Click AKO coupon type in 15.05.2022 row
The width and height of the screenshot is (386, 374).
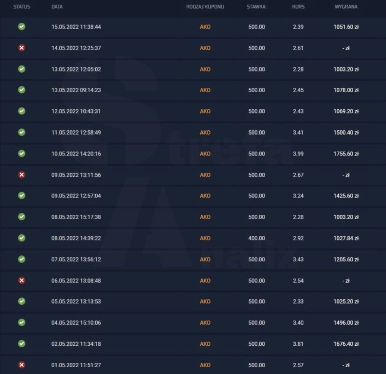pos(205,27)
